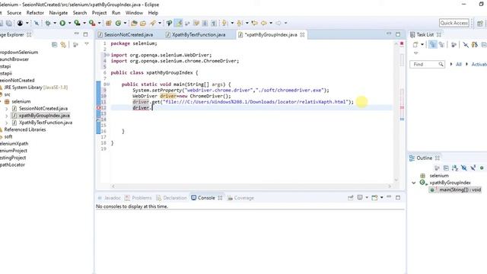Close the xpathByGroupIndex.java editor tab
The image size is (487, 274).
[302, 35]
